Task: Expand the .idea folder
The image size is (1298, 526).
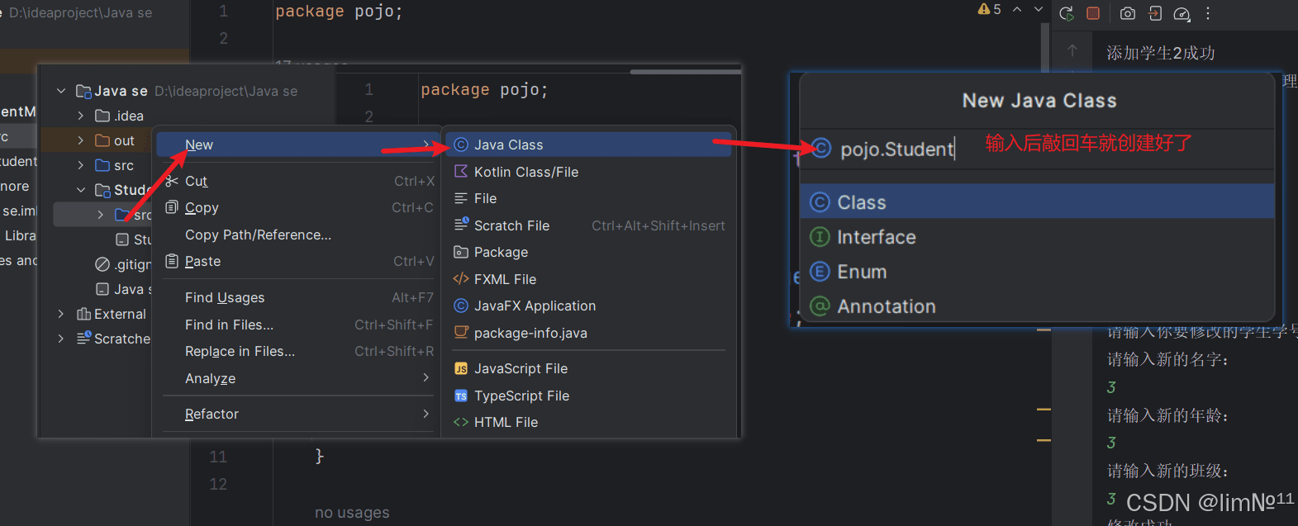Action: (x=81, y=116)
